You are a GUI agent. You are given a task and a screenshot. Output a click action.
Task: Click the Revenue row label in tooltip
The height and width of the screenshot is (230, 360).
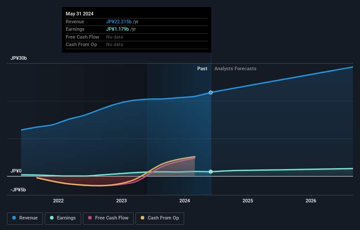[75, 22]
